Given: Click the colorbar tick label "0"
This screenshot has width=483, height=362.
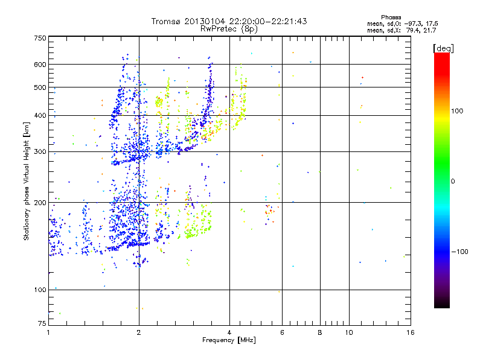Looking at the screenshot, I should 453,181.
